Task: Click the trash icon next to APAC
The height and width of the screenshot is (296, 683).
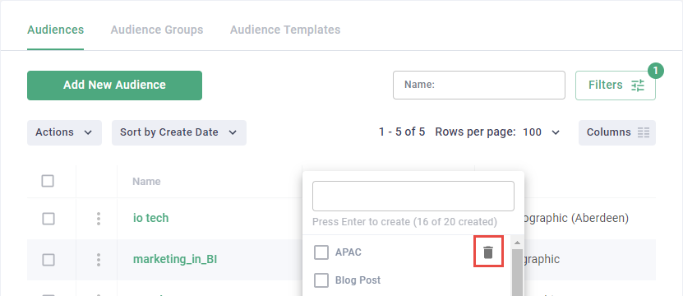Action: point(488,252)
